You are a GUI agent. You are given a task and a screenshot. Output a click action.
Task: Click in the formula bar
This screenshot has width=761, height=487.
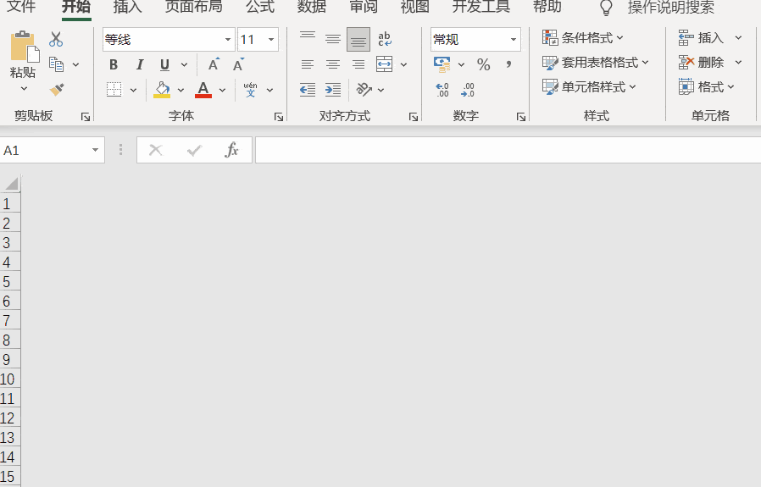click(x=508, y=150)
